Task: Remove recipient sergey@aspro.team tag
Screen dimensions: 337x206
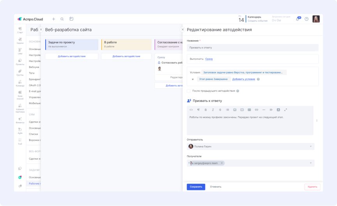Action: [x=222, y=163]
